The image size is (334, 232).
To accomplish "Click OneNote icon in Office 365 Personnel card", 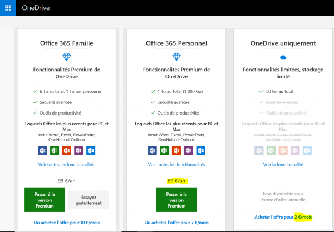I will tap(189, 150).
